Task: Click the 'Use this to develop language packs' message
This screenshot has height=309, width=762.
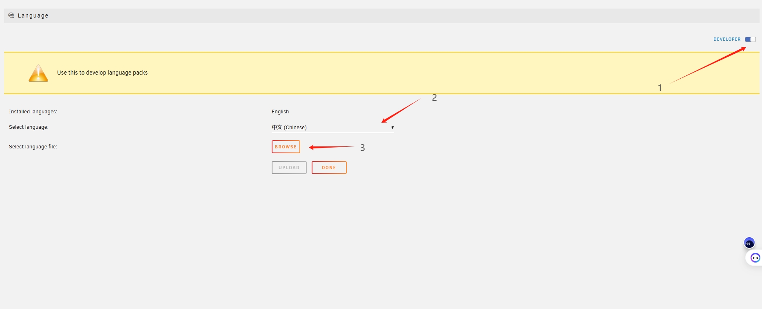Action: 102,73
